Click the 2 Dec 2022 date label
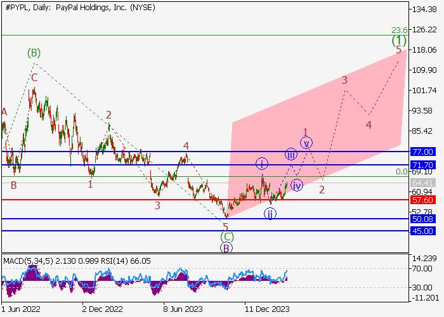This screenshot has height=317, width=444. pos(103,309)
